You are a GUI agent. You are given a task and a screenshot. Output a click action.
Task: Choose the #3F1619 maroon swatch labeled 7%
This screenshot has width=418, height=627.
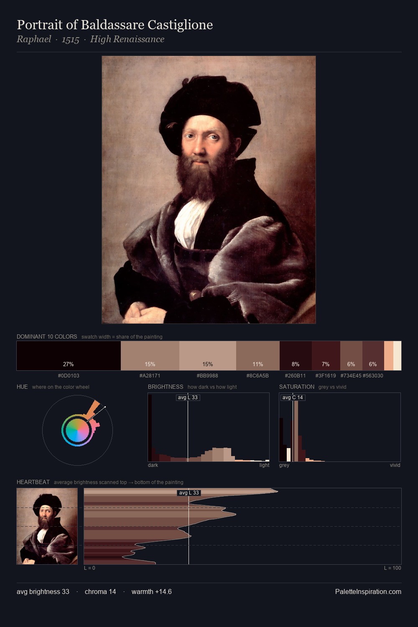[326, 356]
